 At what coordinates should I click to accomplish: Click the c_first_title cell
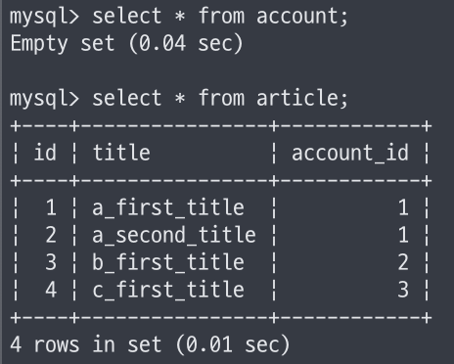point(168,290)
